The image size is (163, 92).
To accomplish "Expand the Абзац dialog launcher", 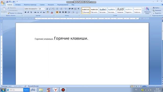I will pyautogui.click(x=79, y=15).
